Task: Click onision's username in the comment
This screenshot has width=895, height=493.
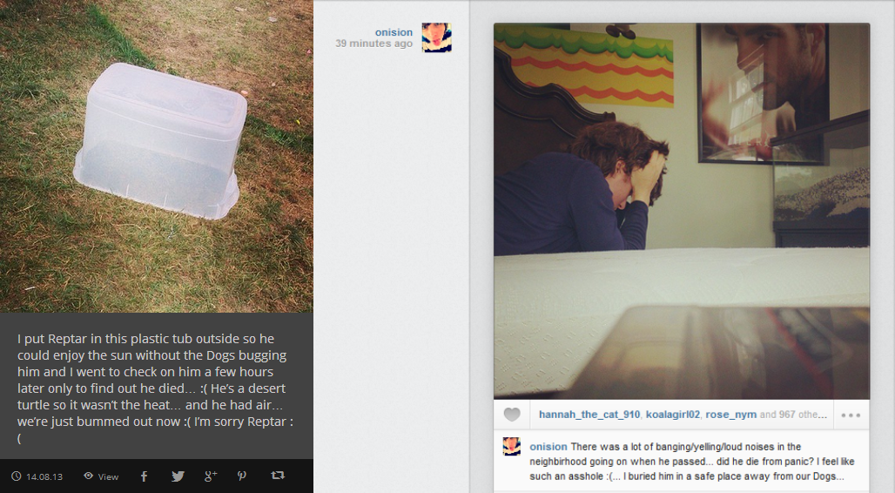Action: [x=548, y=447]
